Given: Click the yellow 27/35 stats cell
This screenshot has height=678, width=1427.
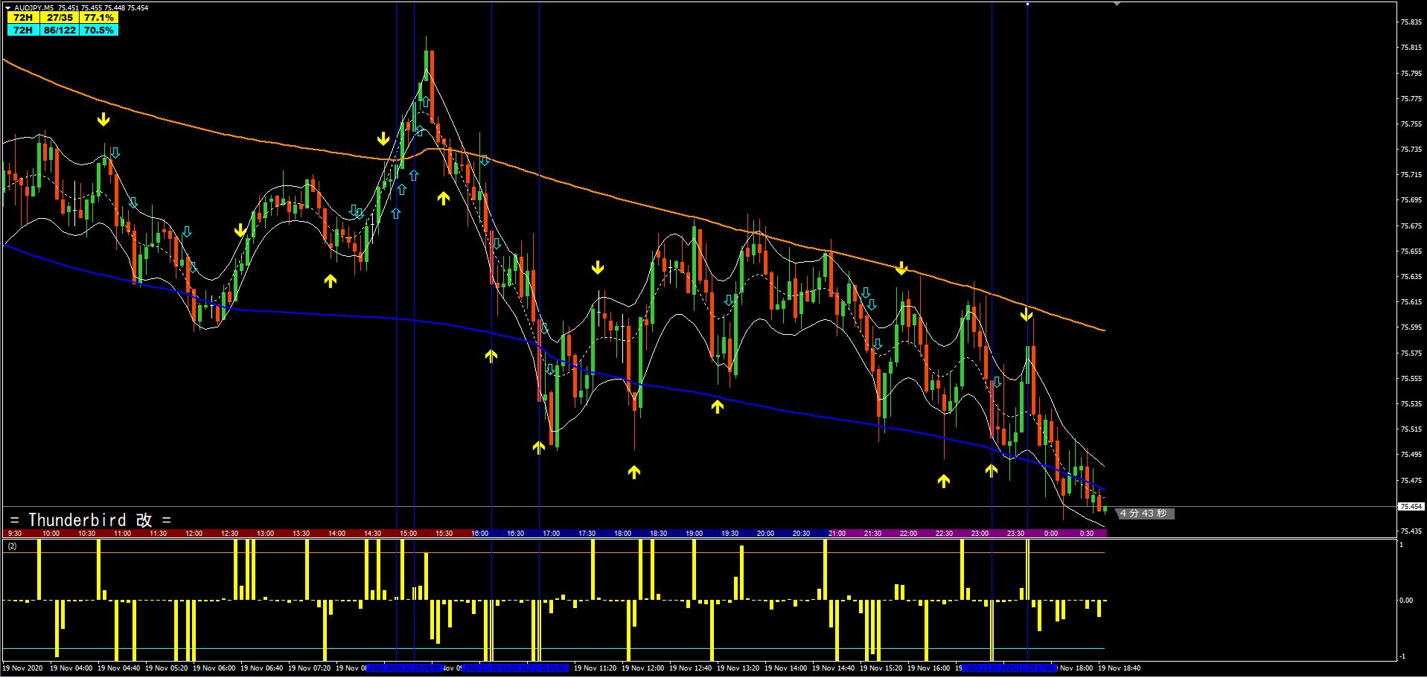Looking at the screenshot, I should pyautogui.click(x=60, y=17).
